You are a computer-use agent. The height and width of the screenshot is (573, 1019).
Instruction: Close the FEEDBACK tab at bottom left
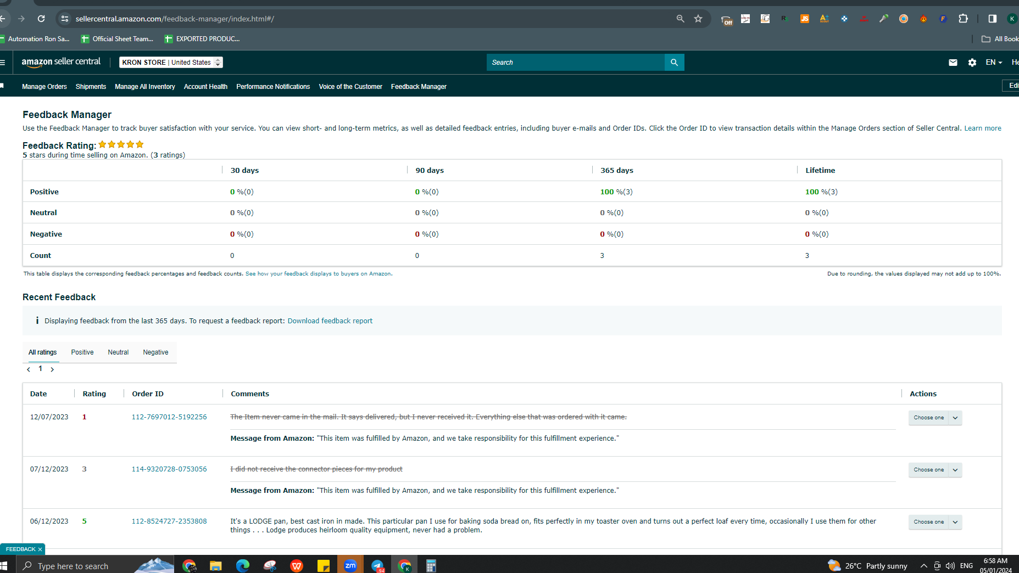40,549
